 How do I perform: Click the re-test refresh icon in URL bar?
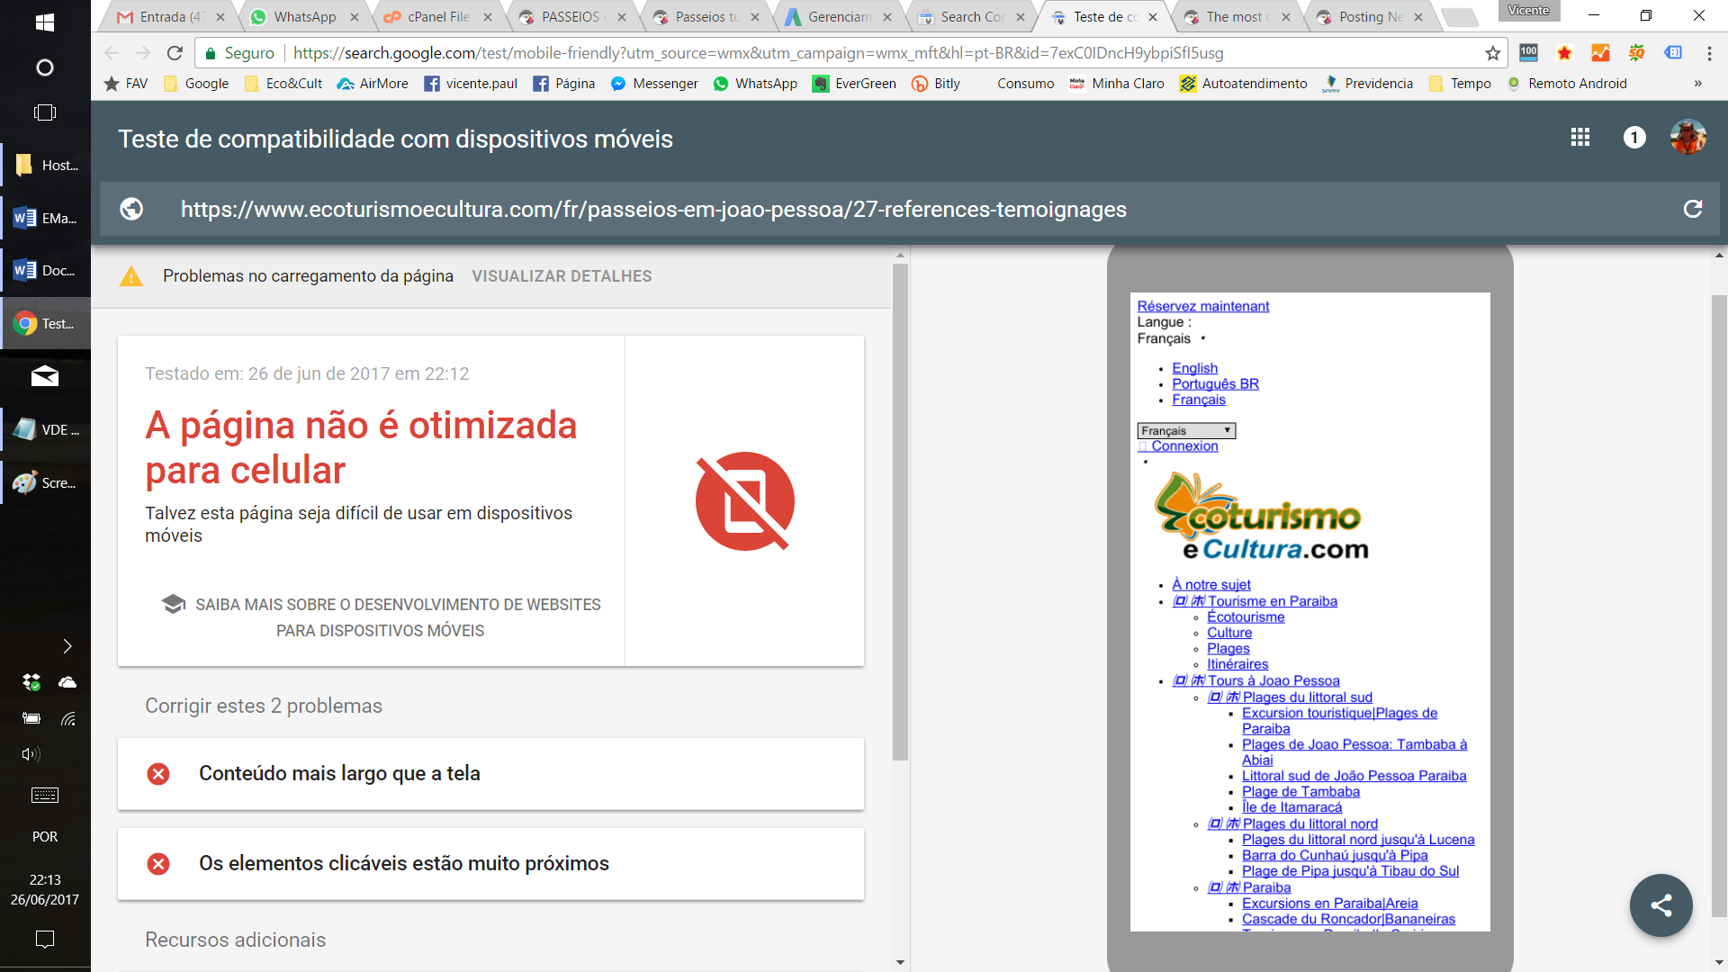1693,209
